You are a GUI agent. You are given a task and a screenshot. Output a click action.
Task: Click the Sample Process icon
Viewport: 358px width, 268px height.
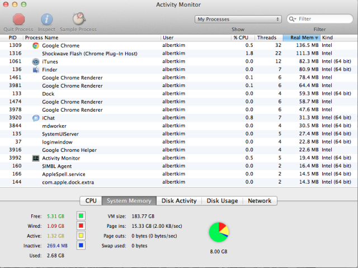pyautogui.click(x=79, y=18)
